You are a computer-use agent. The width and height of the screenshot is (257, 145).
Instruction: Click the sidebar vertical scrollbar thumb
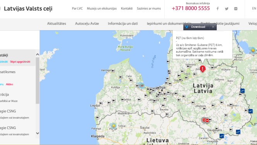(x=37, y=80)
